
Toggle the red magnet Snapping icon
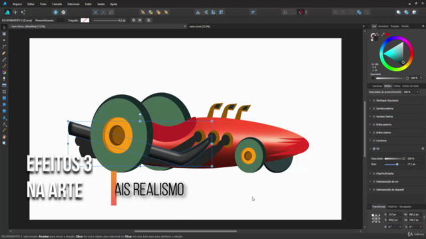[300, 12]
